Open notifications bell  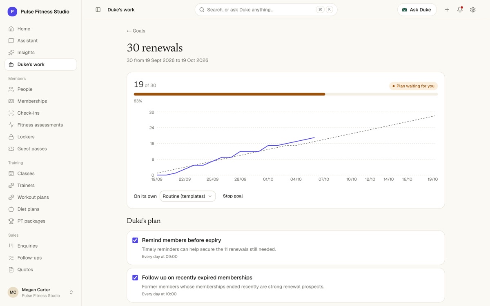point(460,10)
